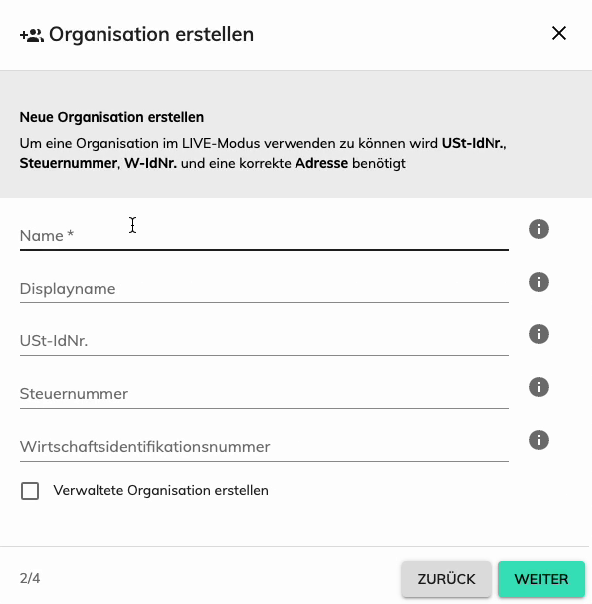The image size is (592, 604).
Task: Click the bold 'Adresse' word in the banner
Action: 321,163
